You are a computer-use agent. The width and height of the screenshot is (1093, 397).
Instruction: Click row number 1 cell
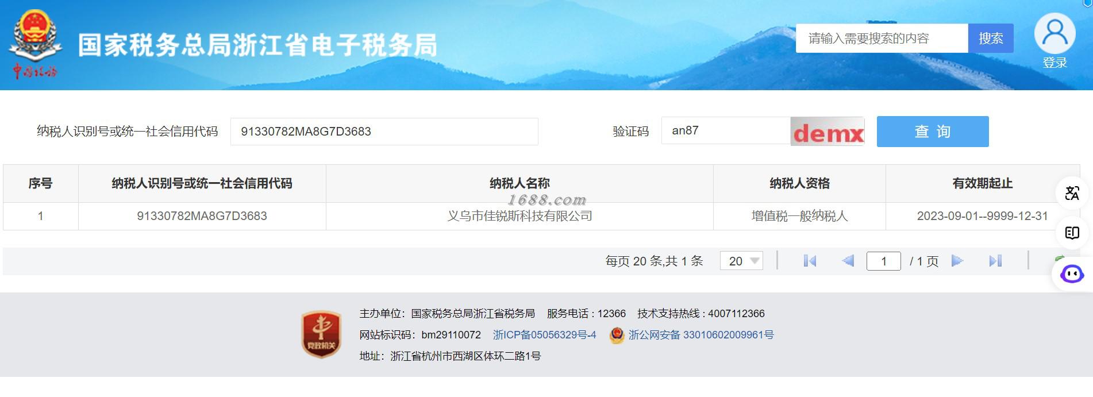pos(41,216)
